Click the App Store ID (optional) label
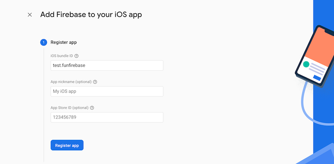Viewport: 334px width, 164px height. click(x=70, y=108)
